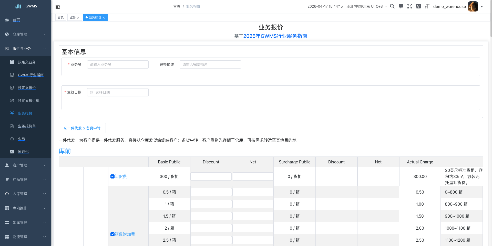Click the 报价与业务 icon in sidebar
Viewport: 492px width, 246px height.
(x=7, y=49)
